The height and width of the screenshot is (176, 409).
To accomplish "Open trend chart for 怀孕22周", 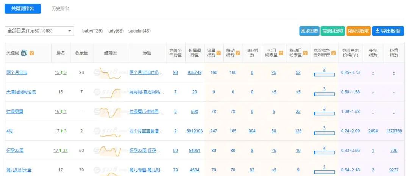I will point(110,151).
